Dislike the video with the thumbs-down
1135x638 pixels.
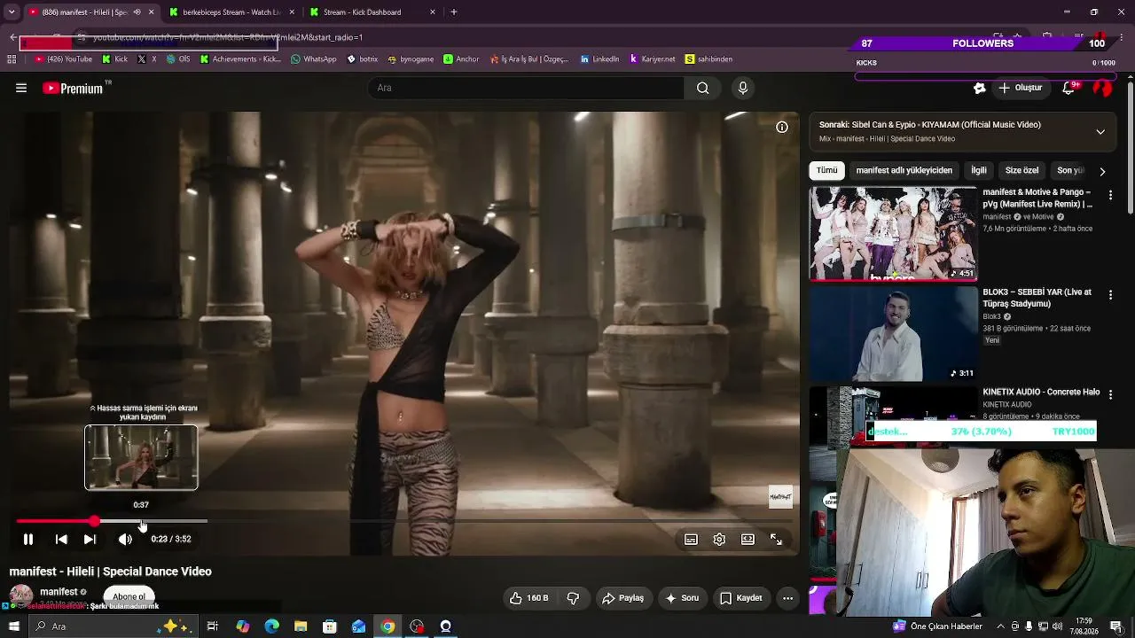coord(573,598)
